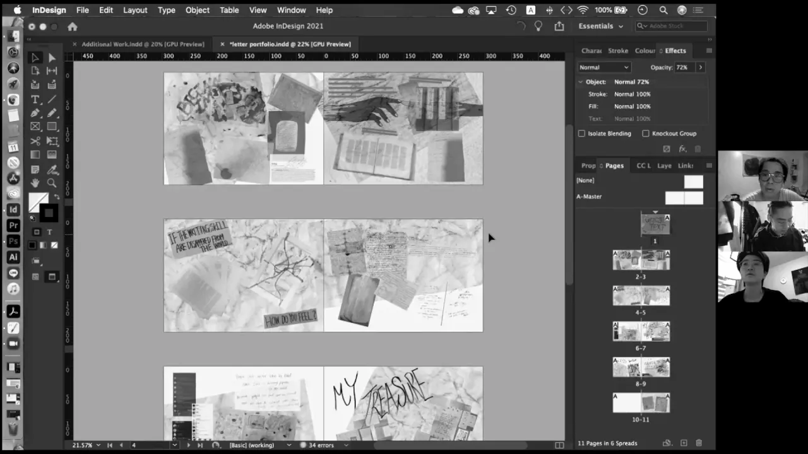Toggle formatting affects container button
Screen dimensions: 808x454
36,232
